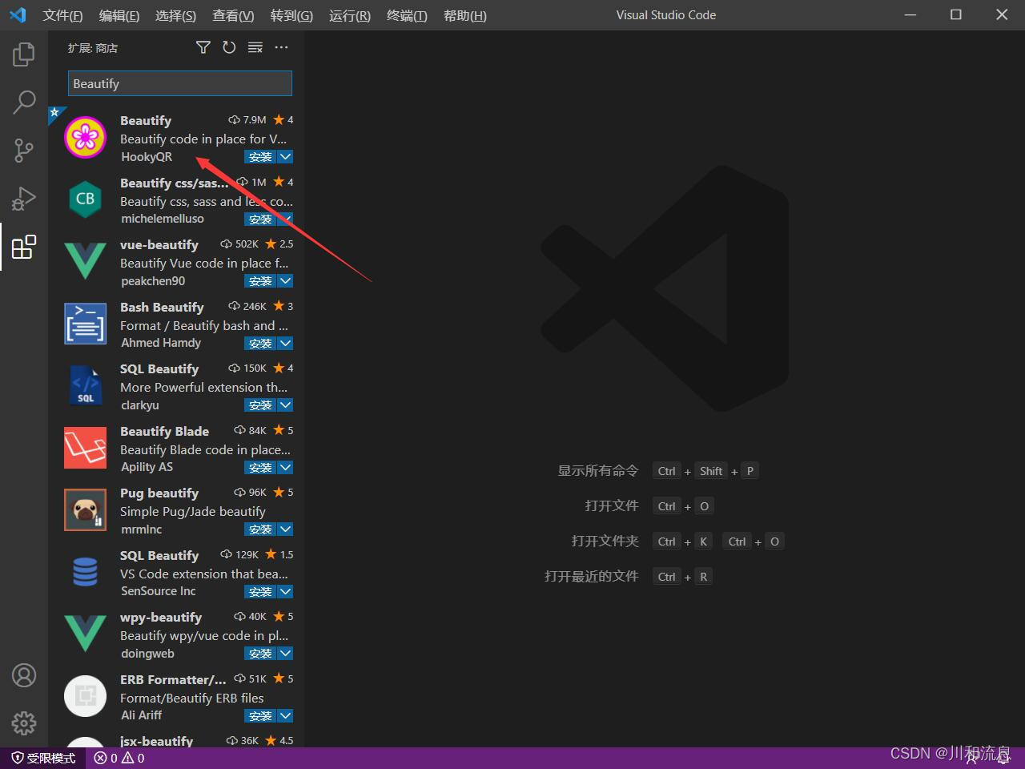Image resolution: width=1025 pixels, height=769 pixels.
Task: Open the Manage gear icon
Action: click(24, 723)
